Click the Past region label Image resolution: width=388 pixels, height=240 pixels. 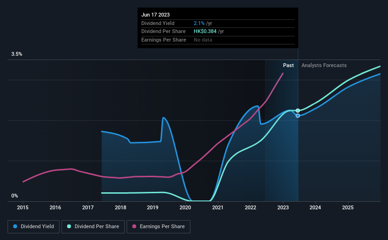288,65
